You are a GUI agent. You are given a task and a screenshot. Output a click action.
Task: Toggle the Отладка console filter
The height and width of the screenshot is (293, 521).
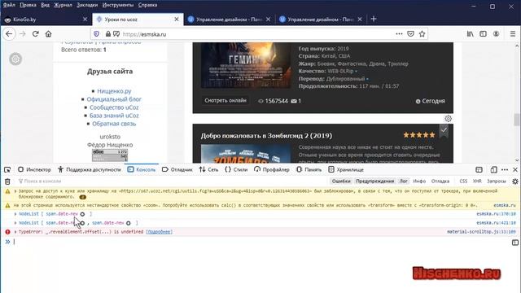[440, 181]
